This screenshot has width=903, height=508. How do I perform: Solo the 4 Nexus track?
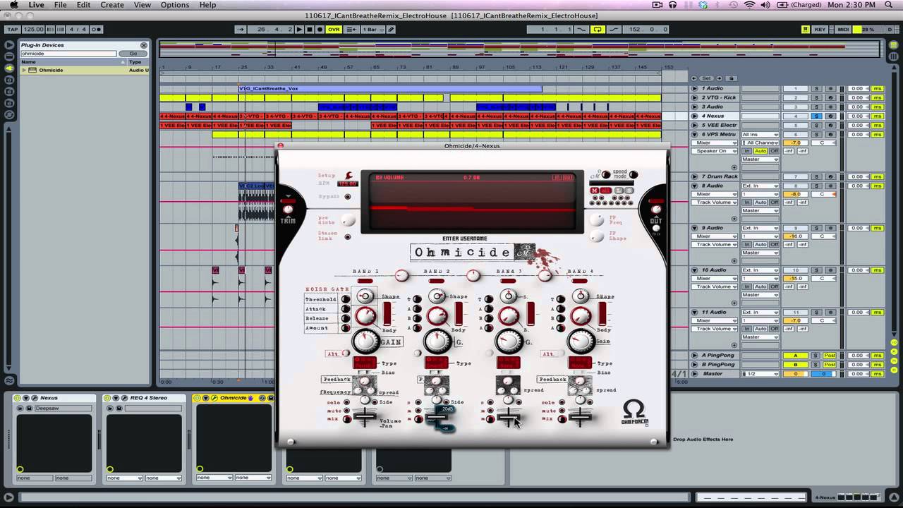coord(816,116)
